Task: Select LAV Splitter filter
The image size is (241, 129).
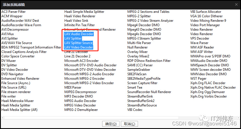Action: tap(73, 38)
